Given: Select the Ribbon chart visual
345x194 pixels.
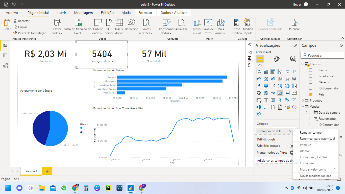Looking at the screenshot, I should pos(294,79).
